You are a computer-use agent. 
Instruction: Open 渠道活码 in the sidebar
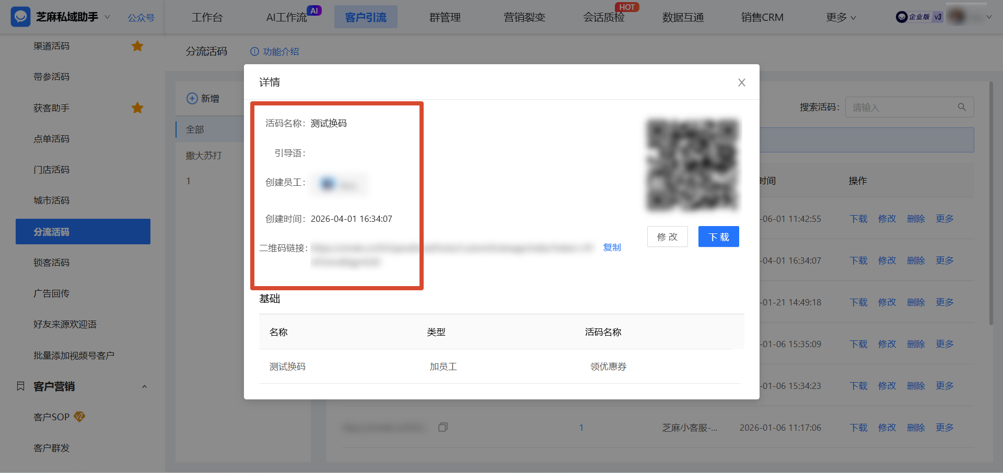(51, 46)
